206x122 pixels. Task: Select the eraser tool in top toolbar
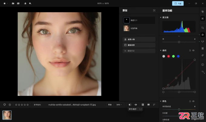[25, 3]
